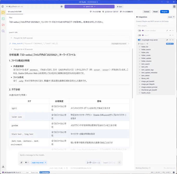This screenshot has width=177, height=174.
Task: Uncheck the image_get_base64 tool checkbox
Action: pos(140,81)
